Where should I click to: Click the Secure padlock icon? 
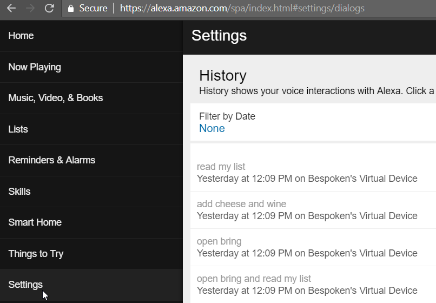(70, 9)
